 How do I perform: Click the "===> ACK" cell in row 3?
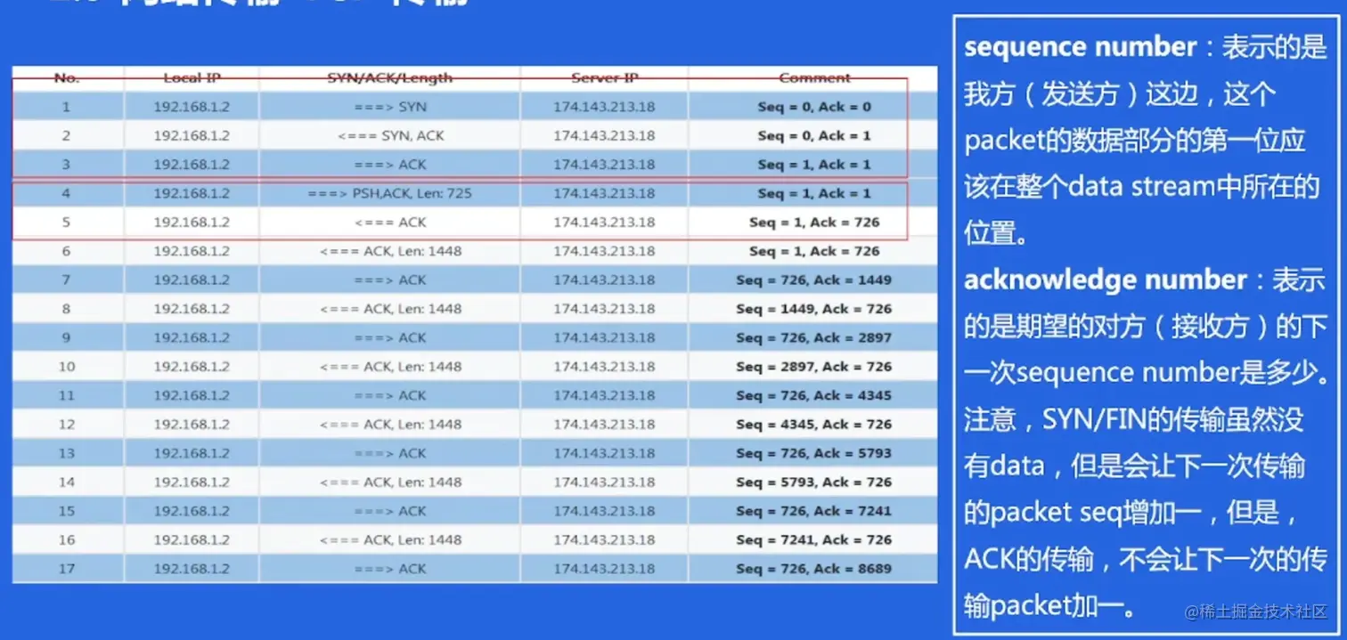coord(390,165)
